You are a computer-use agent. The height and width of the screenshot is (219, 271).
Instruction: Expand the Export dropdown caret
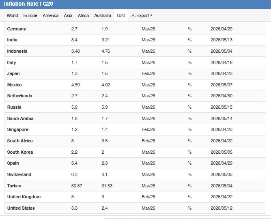coord(151,16)
